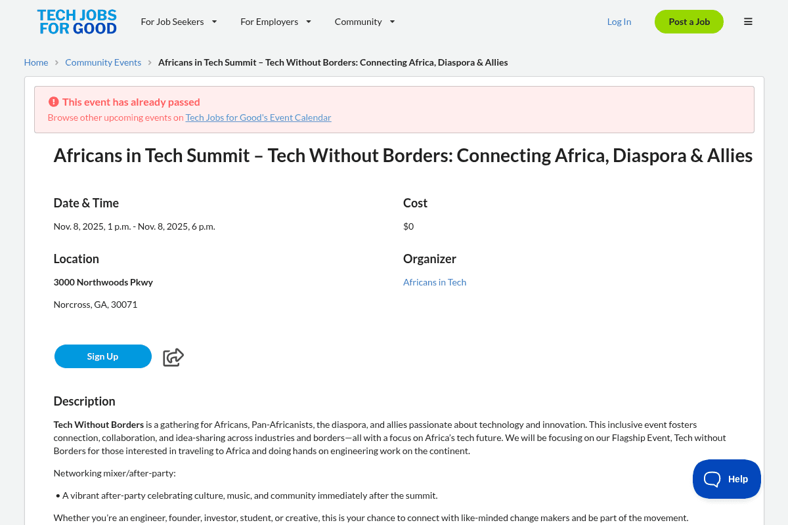Click the current page breadcrumb title
Viewport: 788px width, 525px height.
coord(333,62)
